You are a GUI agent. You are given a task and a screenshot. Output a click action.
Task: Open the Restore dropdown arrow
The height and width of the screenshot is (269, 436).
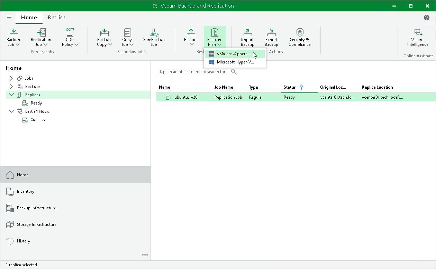192,44
